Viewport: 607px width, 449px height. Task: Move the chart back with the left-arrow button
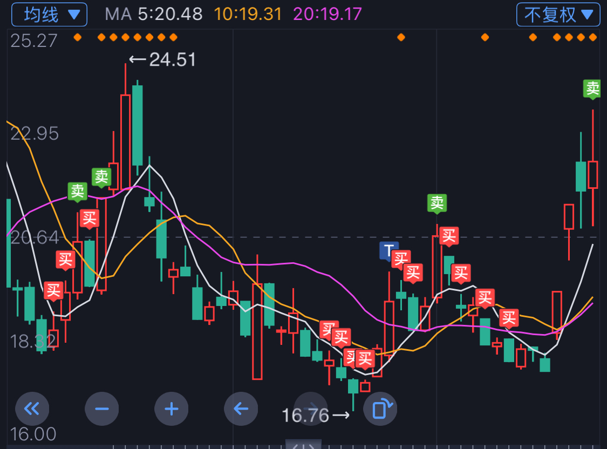[x=241, y=409]
